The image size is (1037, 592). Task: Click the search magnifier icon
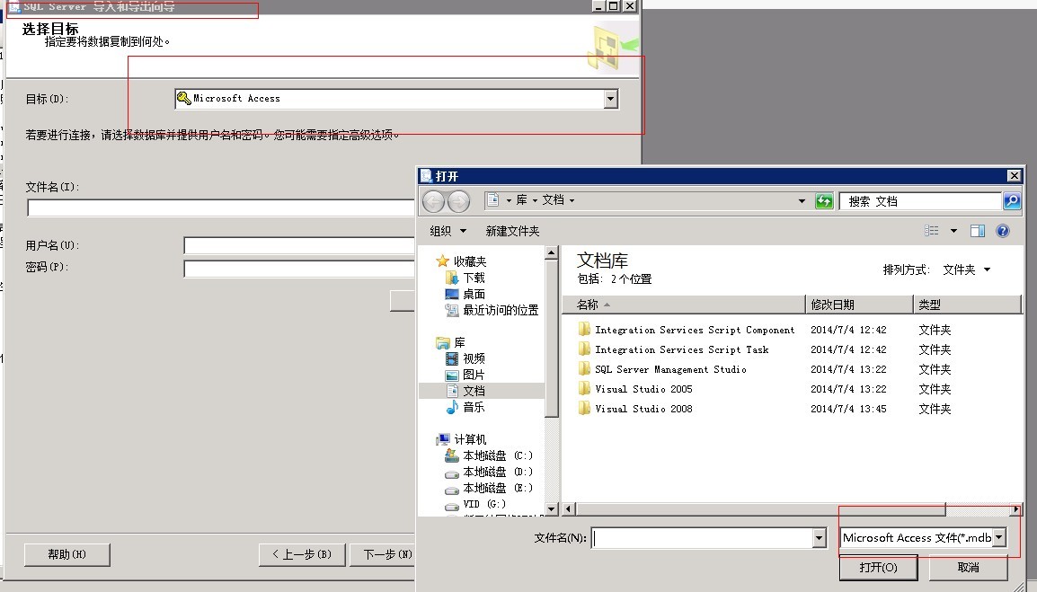(x=1013, y=200)
